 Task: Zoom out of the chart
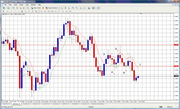(x=77, y=8)
